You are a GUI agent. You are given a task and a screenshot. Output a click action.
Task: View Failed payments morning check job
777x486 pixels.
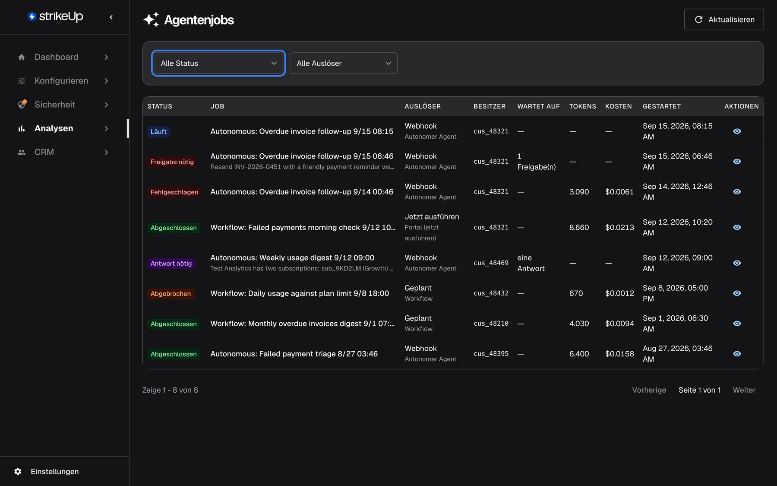pyautogui.click(x=737, y=227)
